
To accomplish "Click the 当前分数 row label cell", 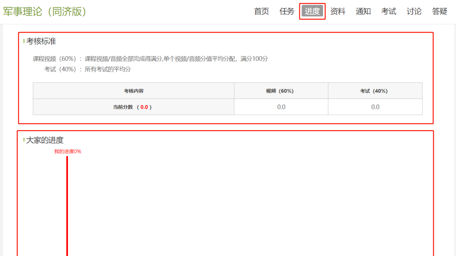I will [133, 107].
